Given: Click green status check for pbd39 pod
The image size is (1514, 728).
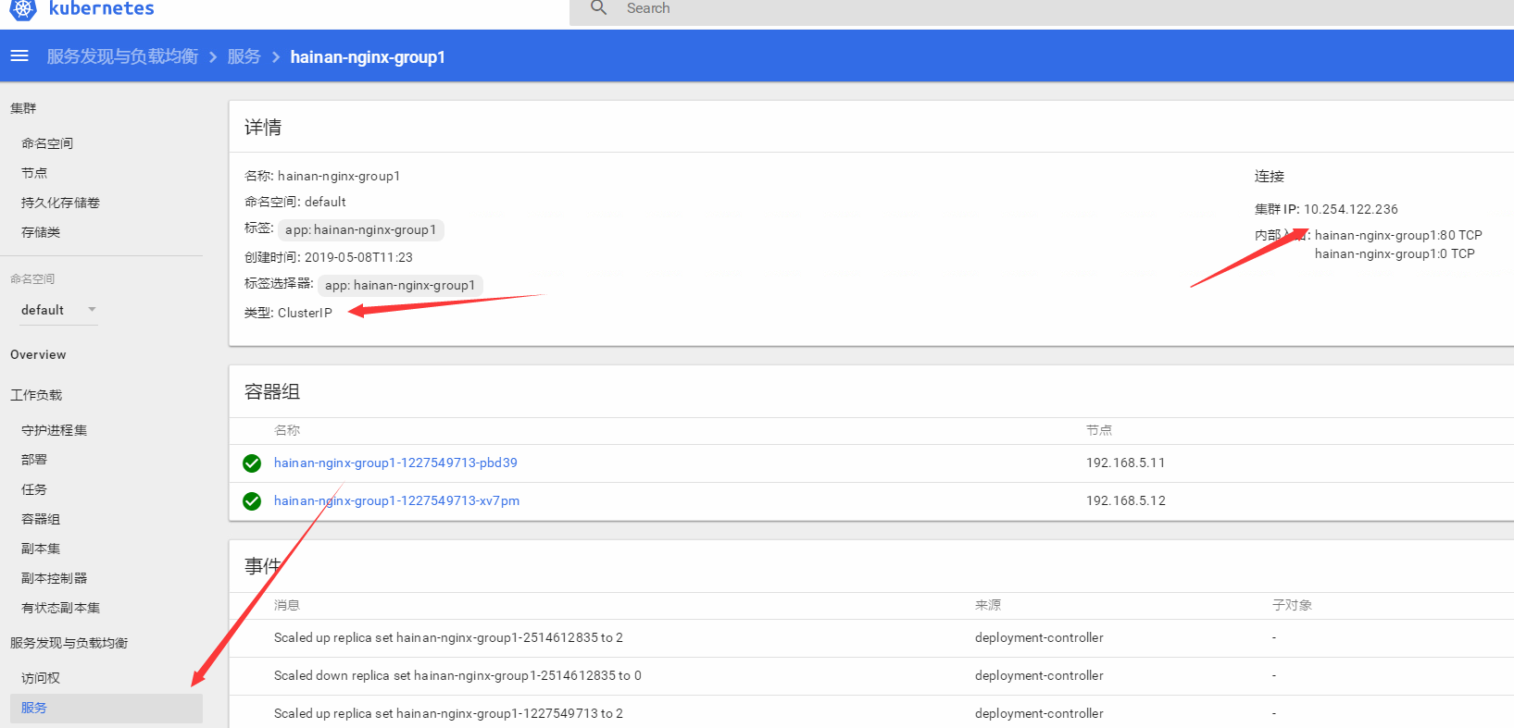Looking at the screenshot, I should point(252,463).
